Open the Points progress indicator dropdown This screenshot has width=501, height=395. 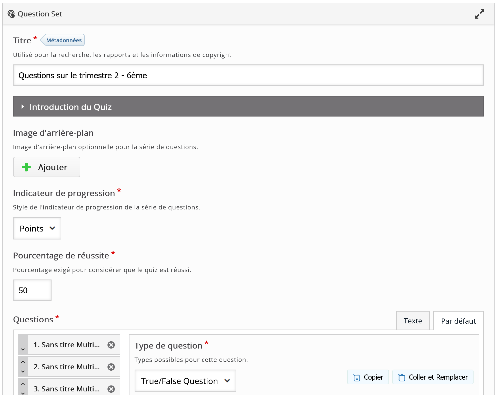[37, 228]
